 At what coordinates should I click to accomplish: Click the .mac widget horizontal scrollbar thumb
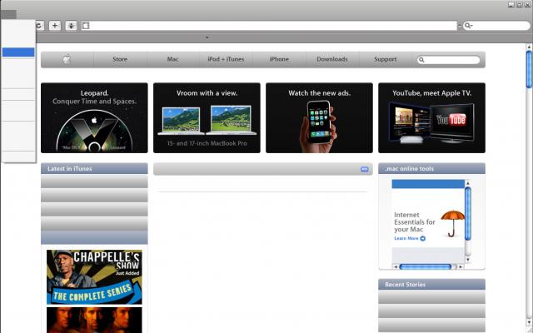426,266
